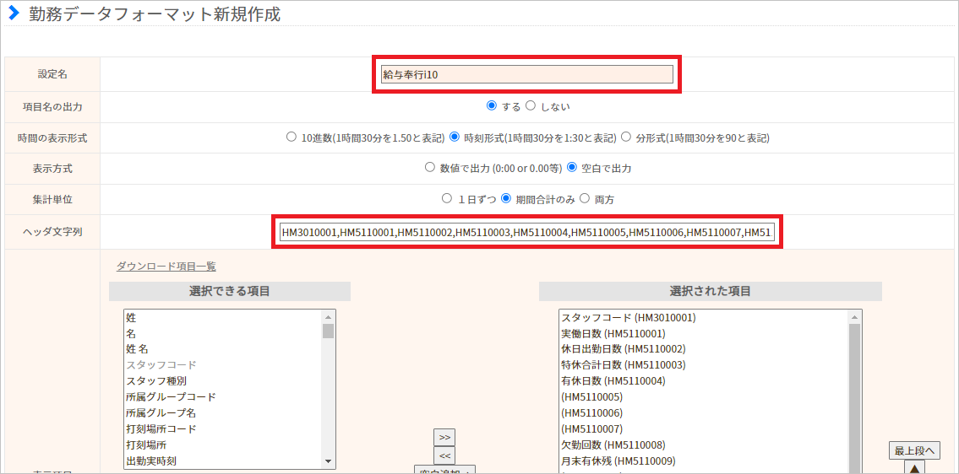This screenshot has width=959, height=474.
Task: Click up arrow of selected items scrollbar
Action: pyautogui.click(x=854, y=316)
